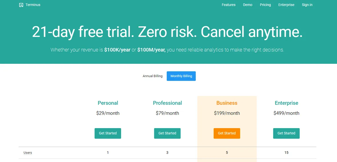Click the Enterprise plan column title

point(286,103)
